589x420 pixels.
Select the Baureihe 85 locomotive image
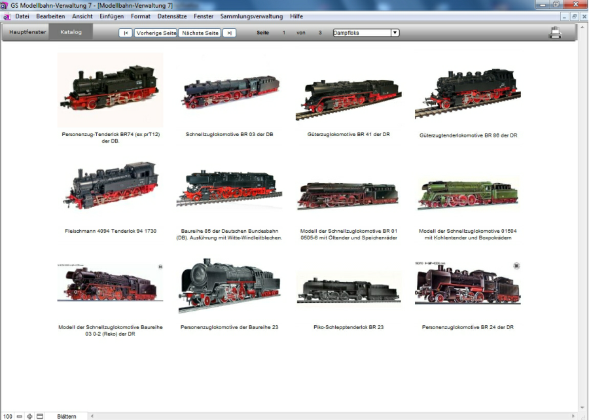click(x=229, y=186)
